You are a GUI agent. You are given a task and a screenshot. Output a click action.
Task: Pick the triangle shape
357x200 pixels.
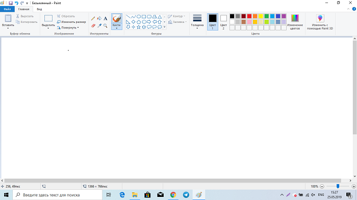pos(160,17)
